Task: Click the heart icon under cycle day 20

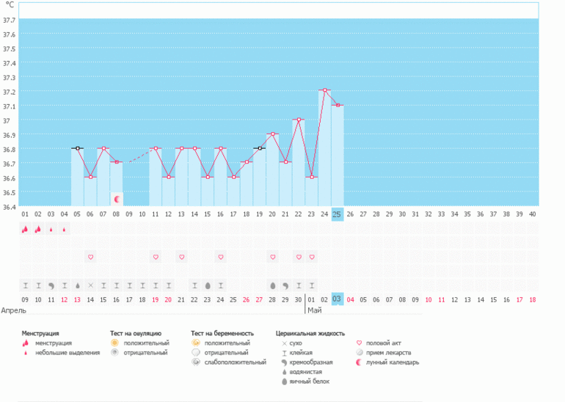Action: [273, 257]
